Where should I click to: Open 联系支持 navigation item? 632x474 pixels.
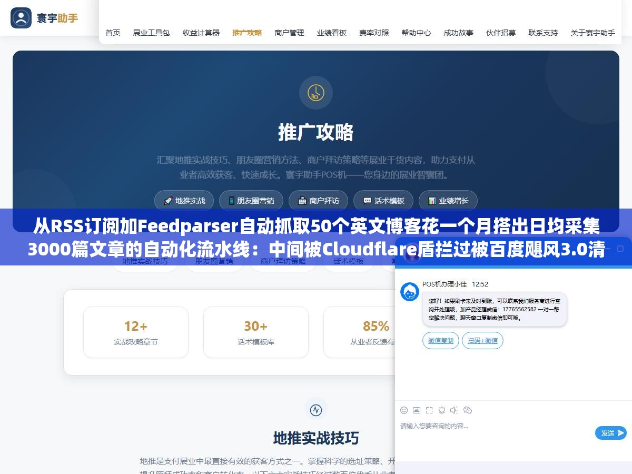543,33
